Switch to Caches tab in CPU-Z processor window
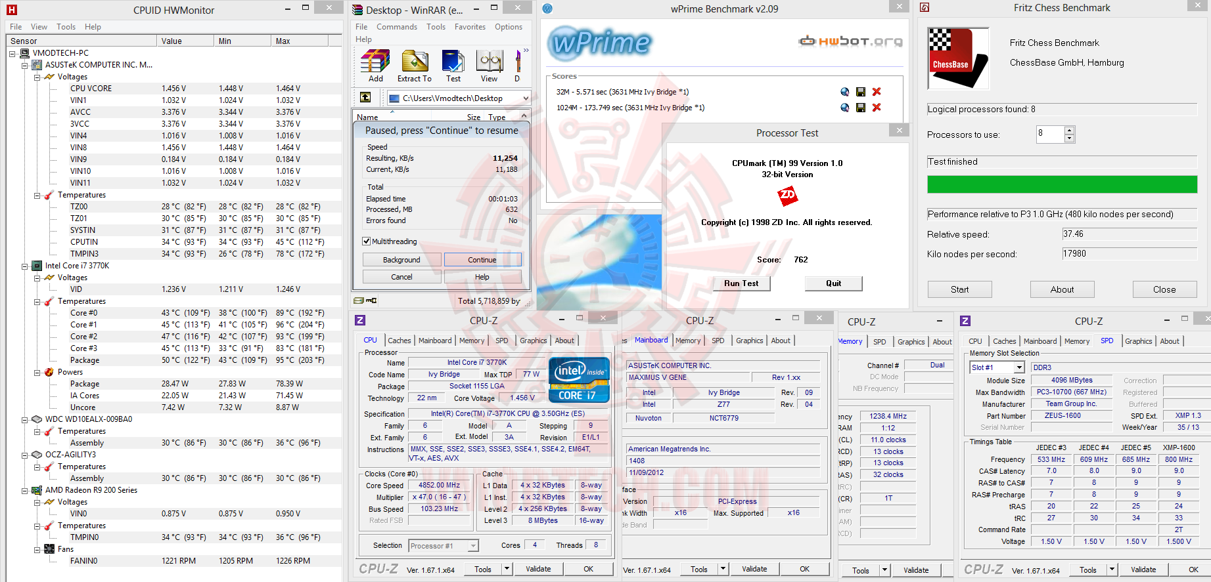The image size is (1211, 582). click(x=399, y=341)
